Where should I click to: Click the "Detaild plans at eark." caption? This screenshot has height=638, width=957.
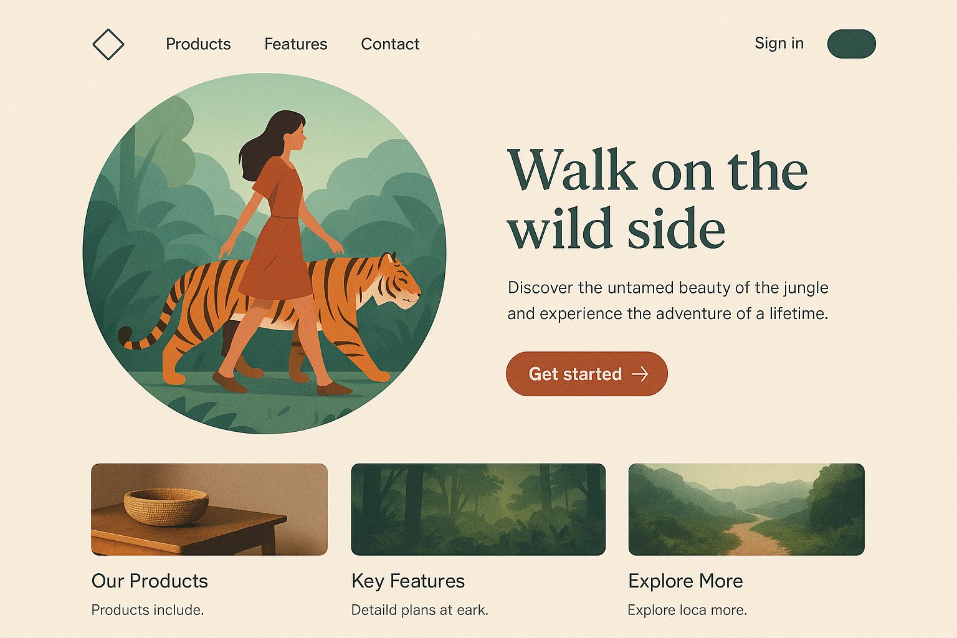420,610
